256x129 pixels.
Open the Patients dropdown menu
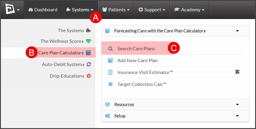point(116,10)
